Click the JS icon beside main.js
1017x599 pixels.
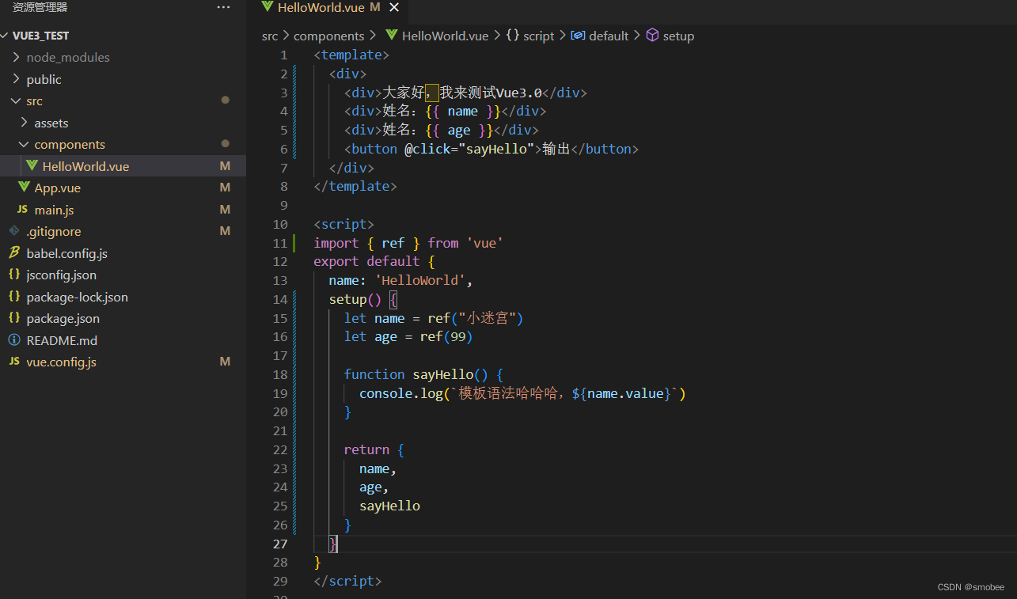click(x=22, y=210)
